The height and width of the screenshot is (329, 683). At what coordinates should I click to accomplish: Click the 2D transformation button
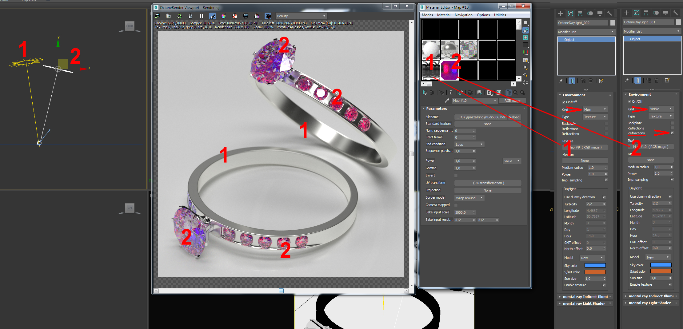tap(488, 183)
